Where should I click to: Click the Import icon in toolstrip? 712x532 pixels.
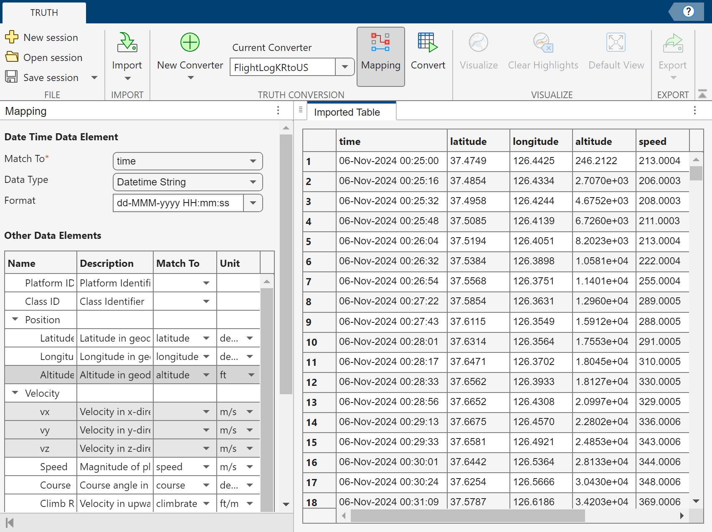tap(127, 43)
